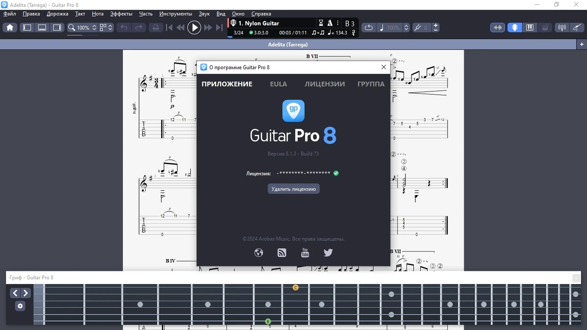Switch to the ПРИЛОЖЕНИЕ tab
The image size is (587, 330).
pyautogui.click(x=227, y=84)
